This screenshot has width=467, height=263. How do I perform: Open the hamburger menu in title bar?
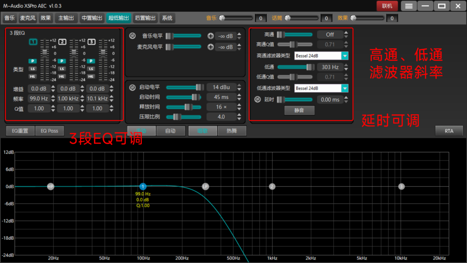click(x=409, y=6)
